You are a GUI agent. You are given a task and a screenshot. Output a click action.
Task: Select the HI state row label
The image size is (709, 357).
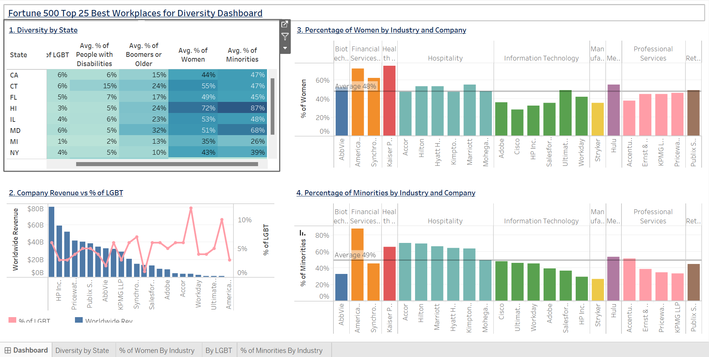tap(13, 108)
